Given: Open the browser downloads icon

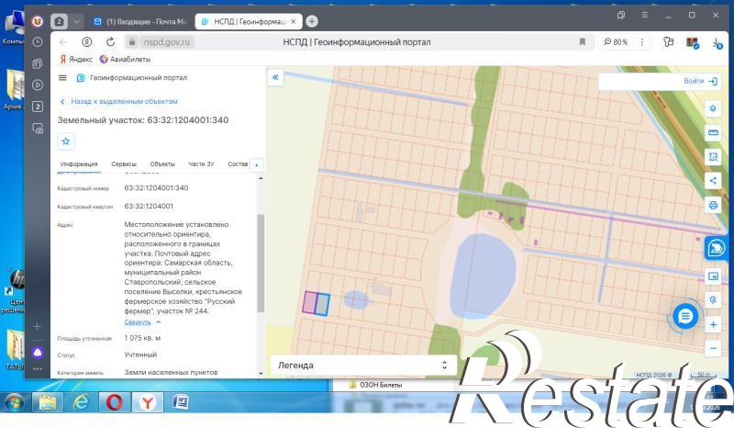Looking at the screenshot, I should click(x=717, y=42).
